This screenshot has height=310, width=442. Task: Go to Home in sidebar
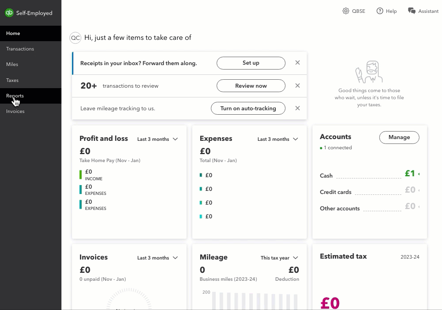coord(31,33)
